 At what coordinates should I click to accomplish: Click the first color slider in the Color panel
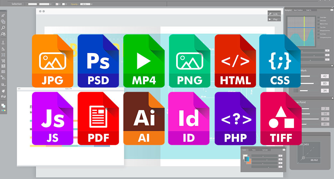[264, 156]
